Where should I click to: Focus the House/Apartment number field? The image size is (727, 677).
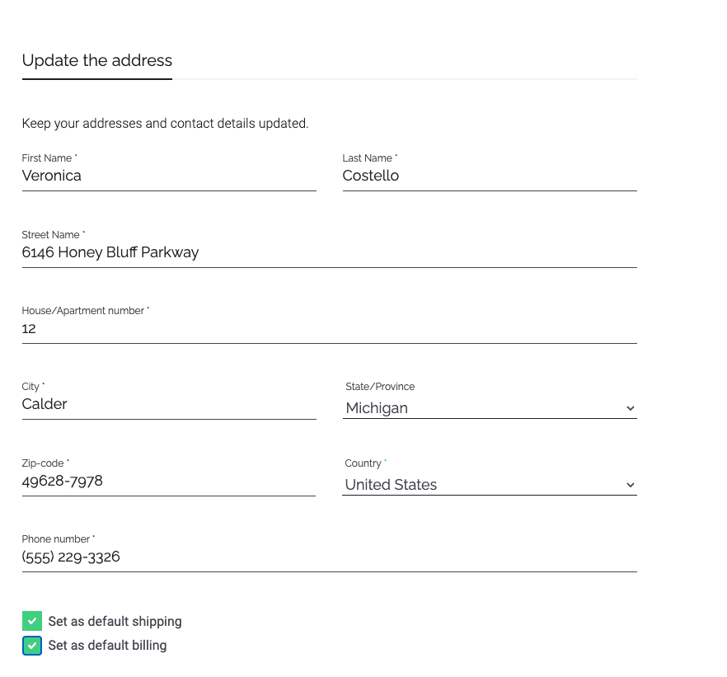tap(329, 328)
